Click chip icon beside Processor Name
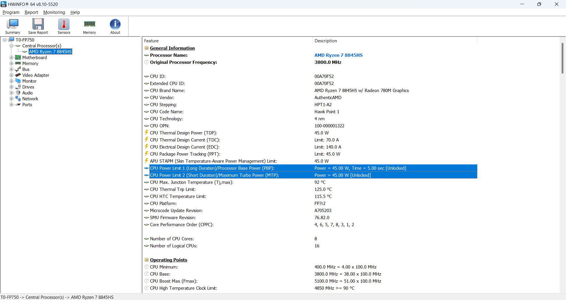The height and width of the screenshot is (300, 566). (x=147, y=55)
